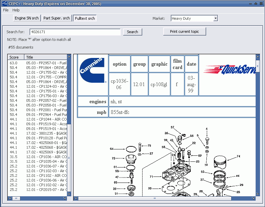The image size is (265, 207).
Task: Click the Search button
Action: 132,32
